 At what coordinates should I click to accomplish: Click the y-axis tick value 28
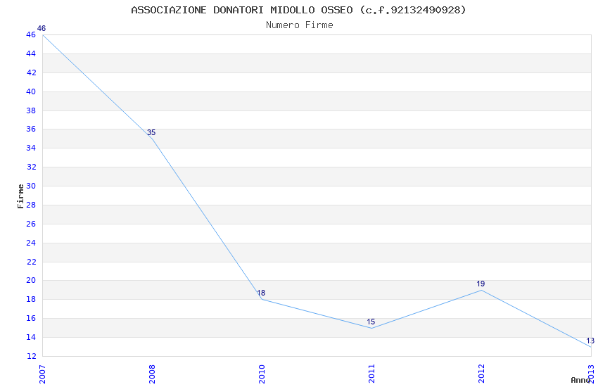tap(31, 205)
